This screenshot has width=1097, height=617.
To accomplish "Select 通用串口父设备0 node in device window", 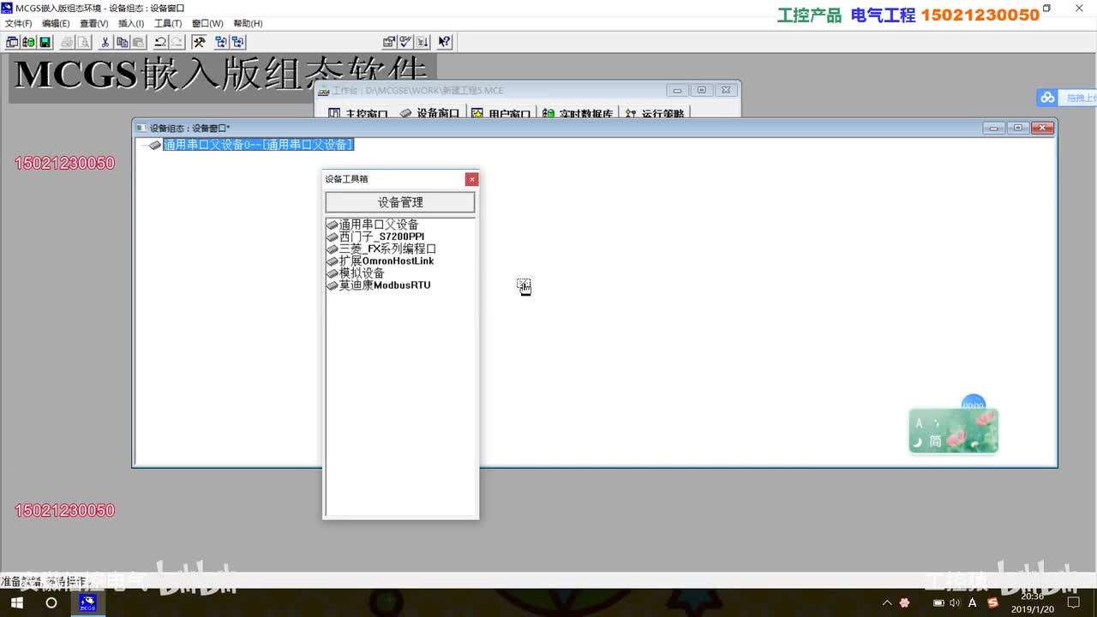I will point(258,145).
